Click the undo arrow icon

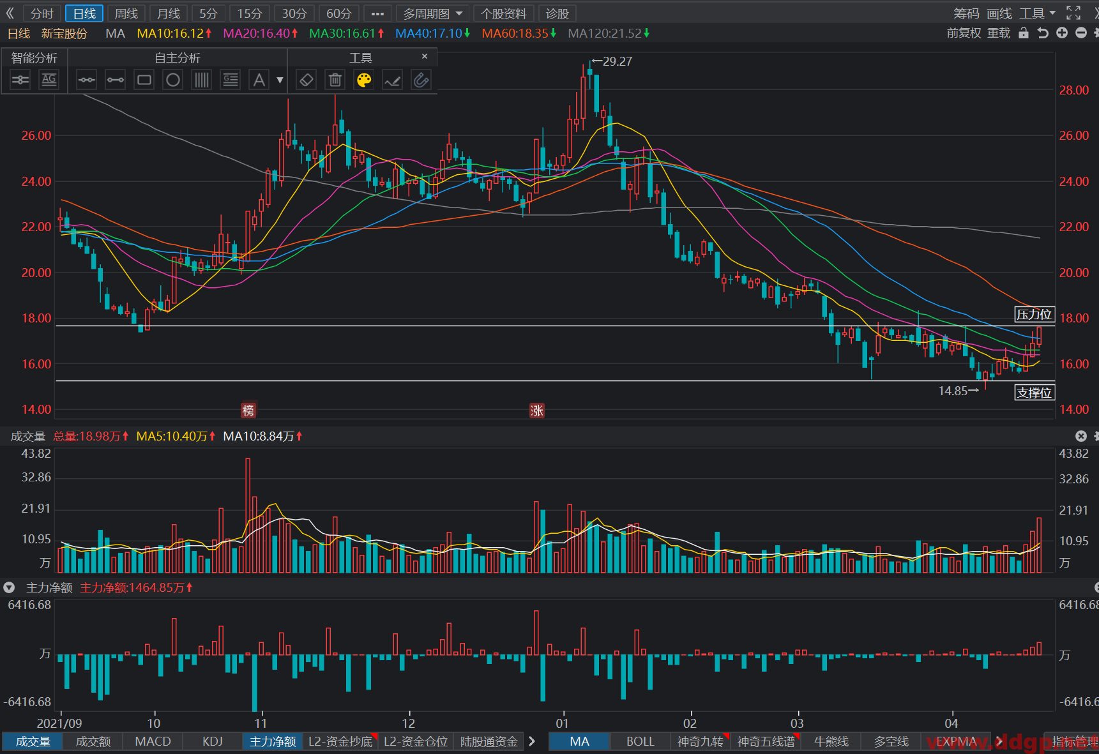[1043, 33]
